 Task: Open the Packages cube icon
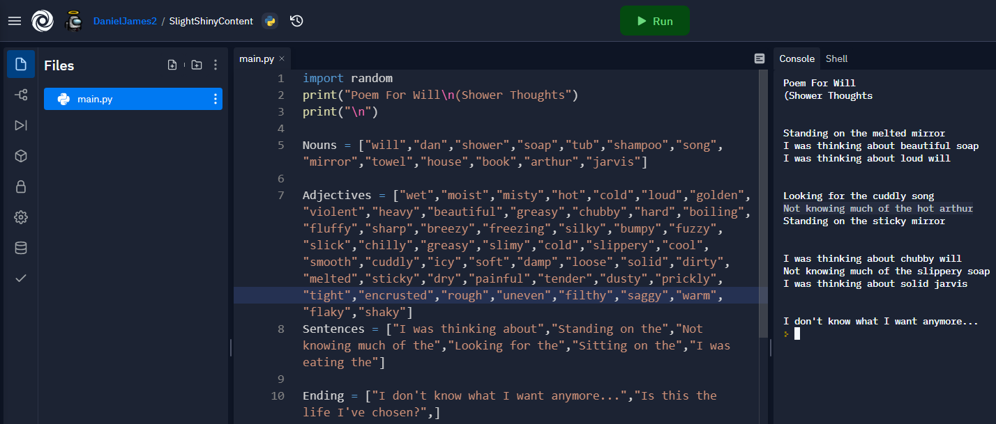pyautogui.click(x=21, y=156)
